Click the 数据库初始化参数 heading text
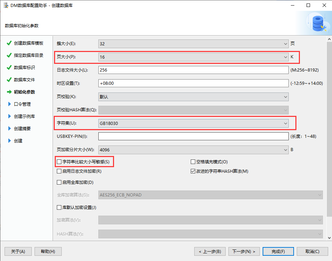Viewport: 332px width, 261px height. tap(22, 25)
